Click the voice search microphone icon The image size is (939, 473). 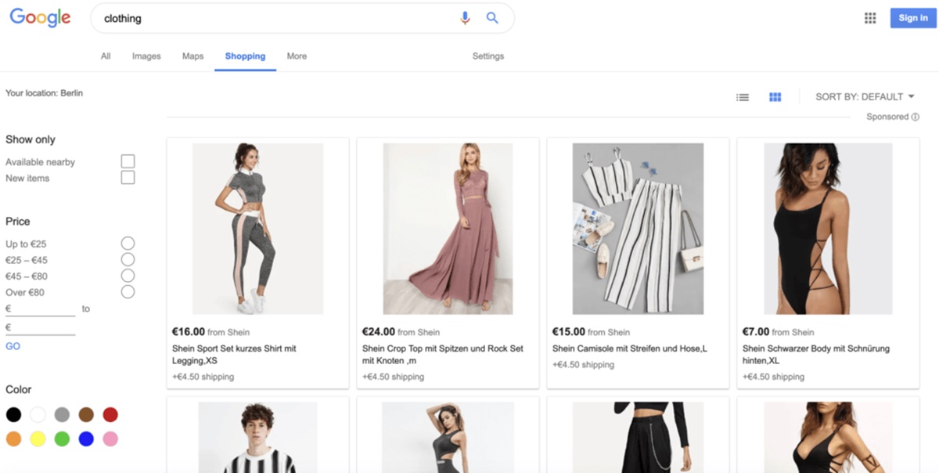click(x=465, y=18)
